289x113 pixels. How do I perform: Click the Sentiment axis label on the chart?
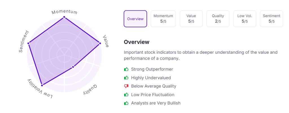click(x=24, y=41)
